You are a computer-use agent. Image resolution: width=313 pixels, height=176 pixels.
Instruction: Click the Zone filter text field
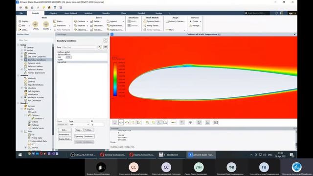[79, 47]
